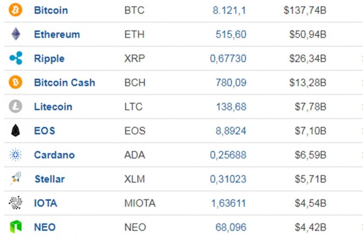Click the Bitcoin Cash logo icon
The width and height of the screenshot is (363, 238).
16,82
